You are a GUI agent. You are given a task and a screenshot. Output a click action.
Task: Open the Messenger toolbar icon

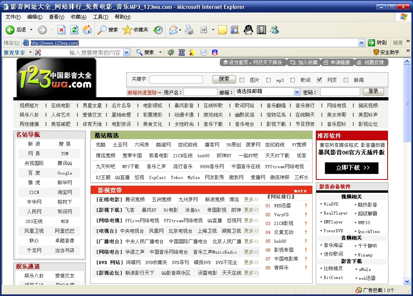click(275, 30)
